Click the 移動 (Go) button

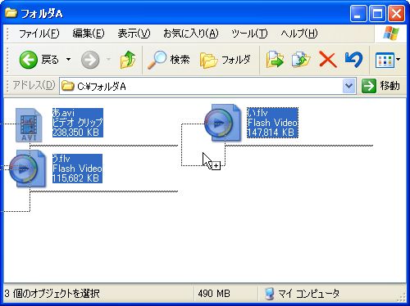(x=381, y=86)
